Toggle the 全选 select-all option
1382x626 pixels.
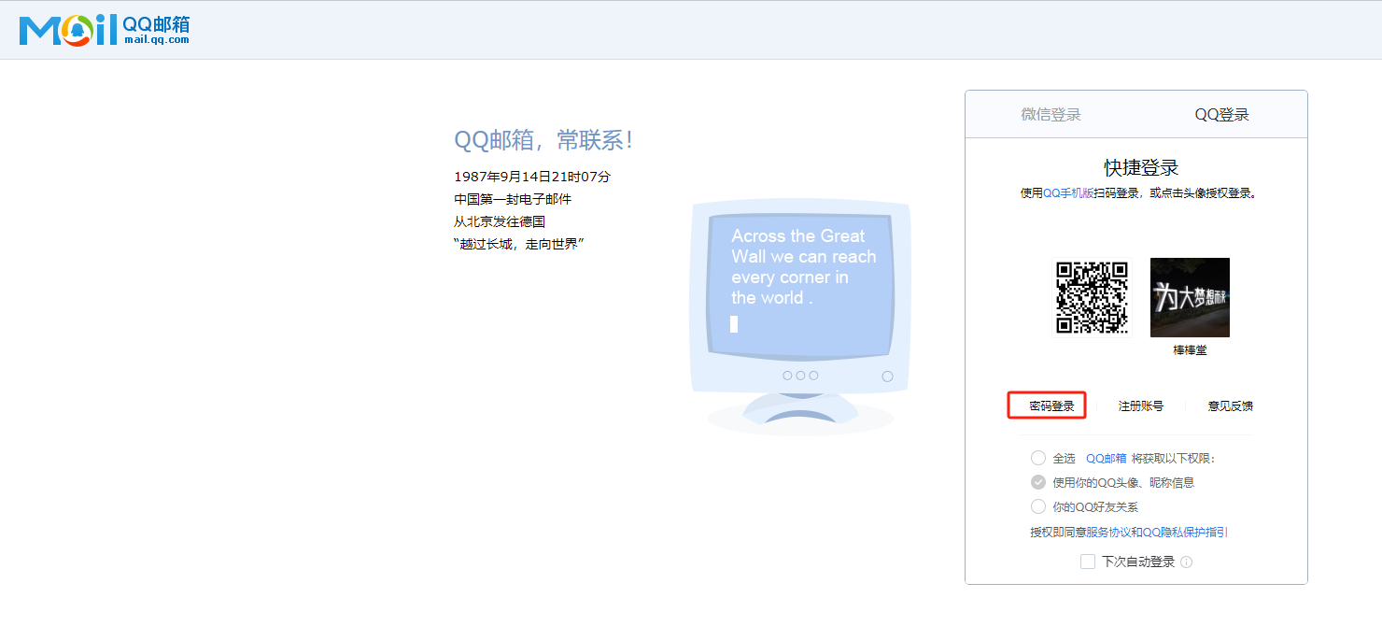click(x=1038, y=458)
